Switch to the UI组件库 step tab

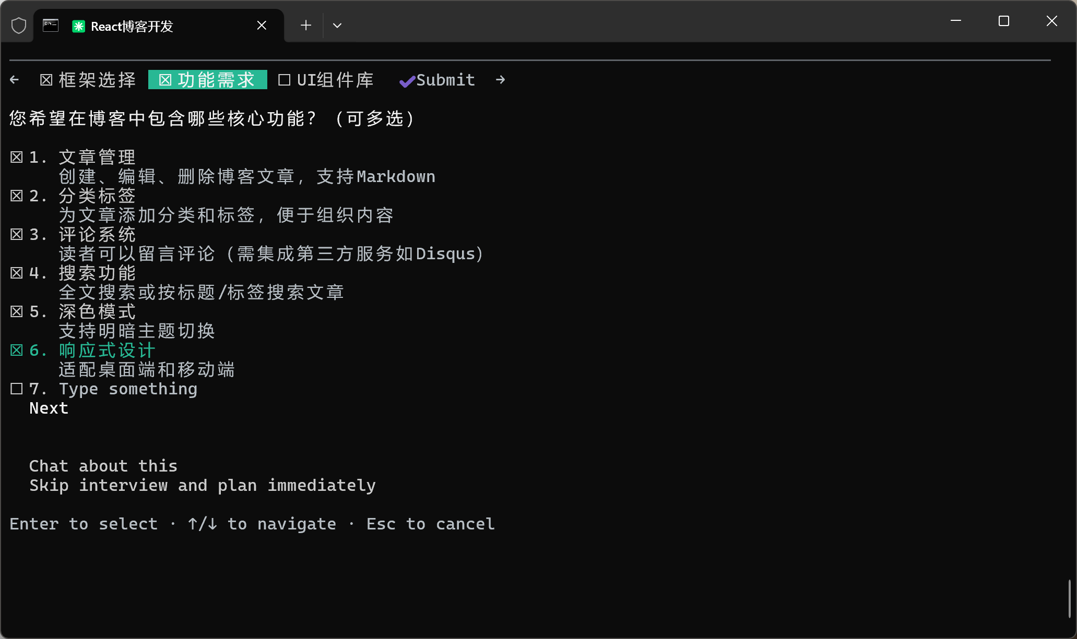[326, 80]
